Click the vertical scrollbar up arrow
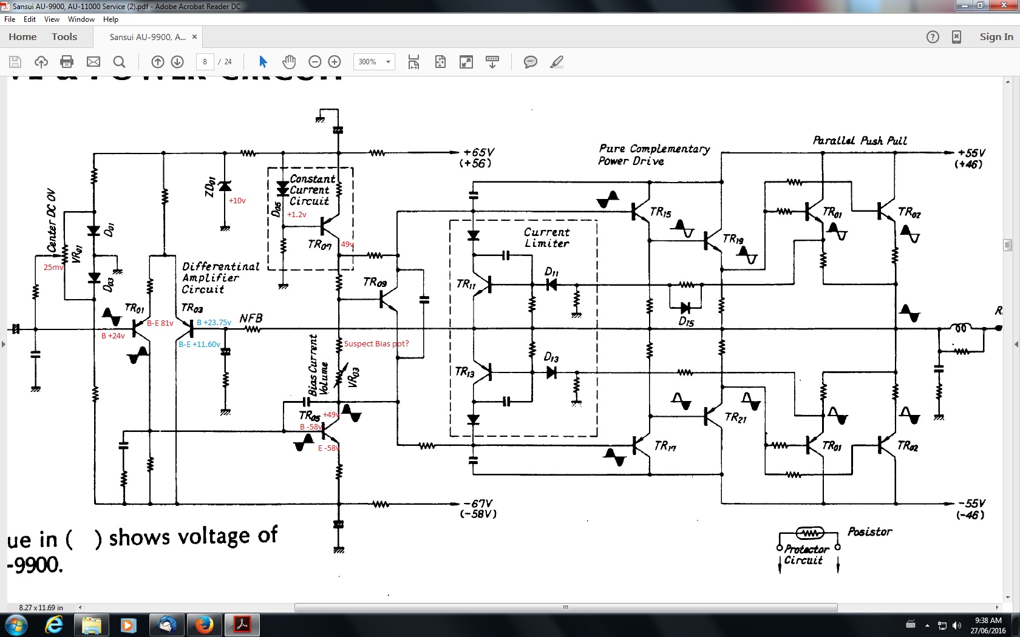 [x=1007, y=81]
